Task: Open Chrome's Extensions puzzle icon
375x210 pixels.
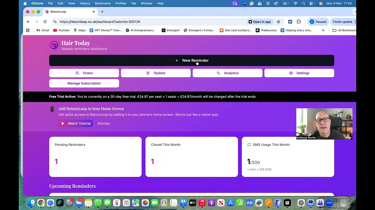Action: pyautogui.click(x=299, y=22)
